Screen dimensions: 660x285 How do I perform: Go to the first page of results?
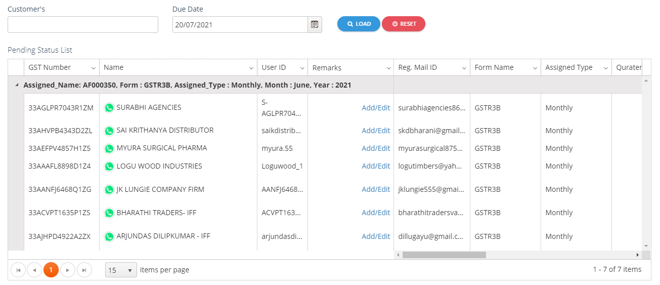[18, 270]
